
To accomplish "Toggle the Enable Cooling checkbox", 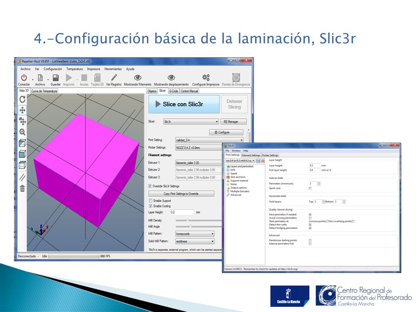I will pos(150,206).
